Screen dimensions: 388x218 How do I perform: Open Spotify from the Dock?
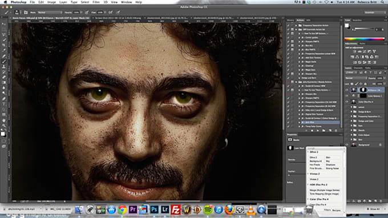tap(208, 210)
